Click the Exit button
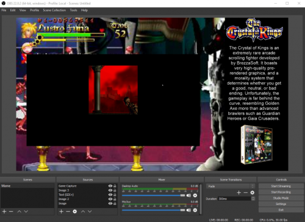305x222 pixels. 281,210
